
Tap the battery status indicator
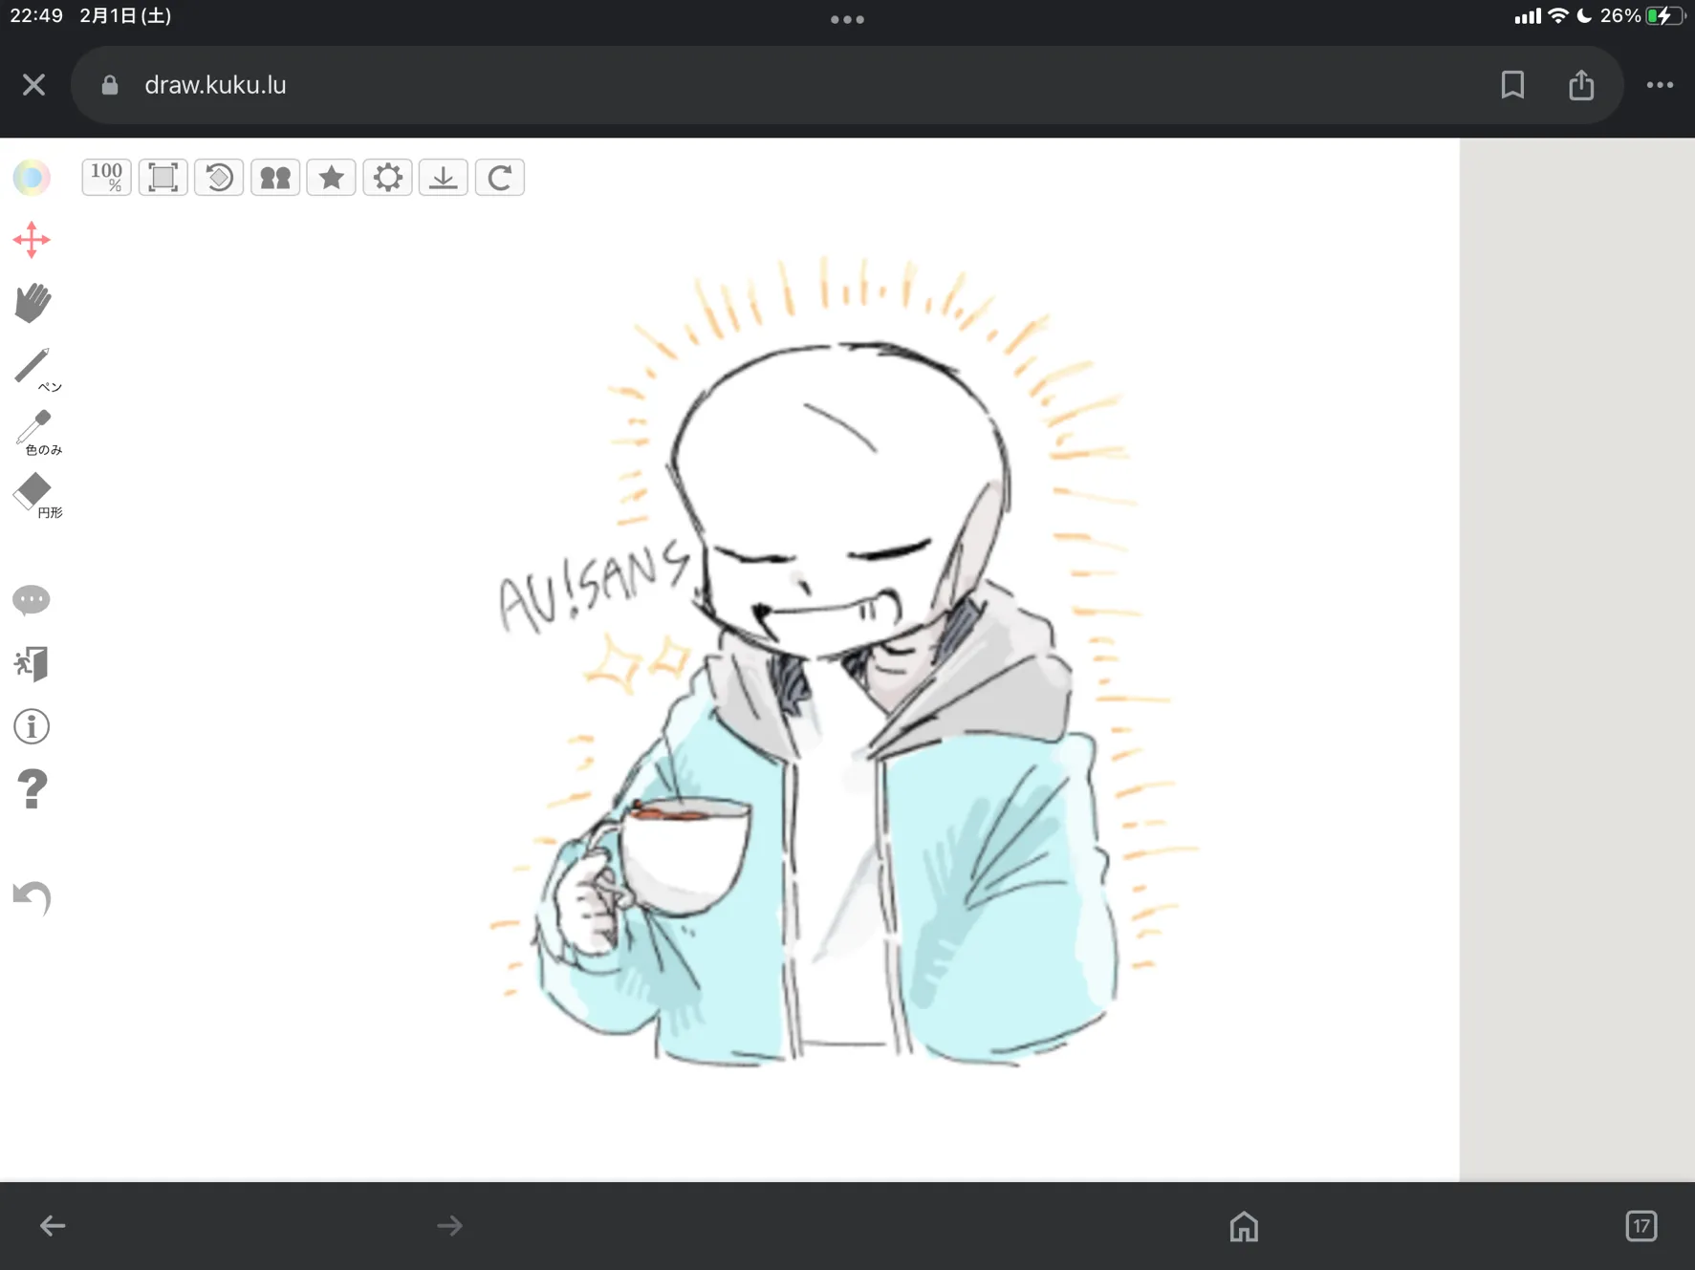pyautogui.click(x=1664, y=16)
